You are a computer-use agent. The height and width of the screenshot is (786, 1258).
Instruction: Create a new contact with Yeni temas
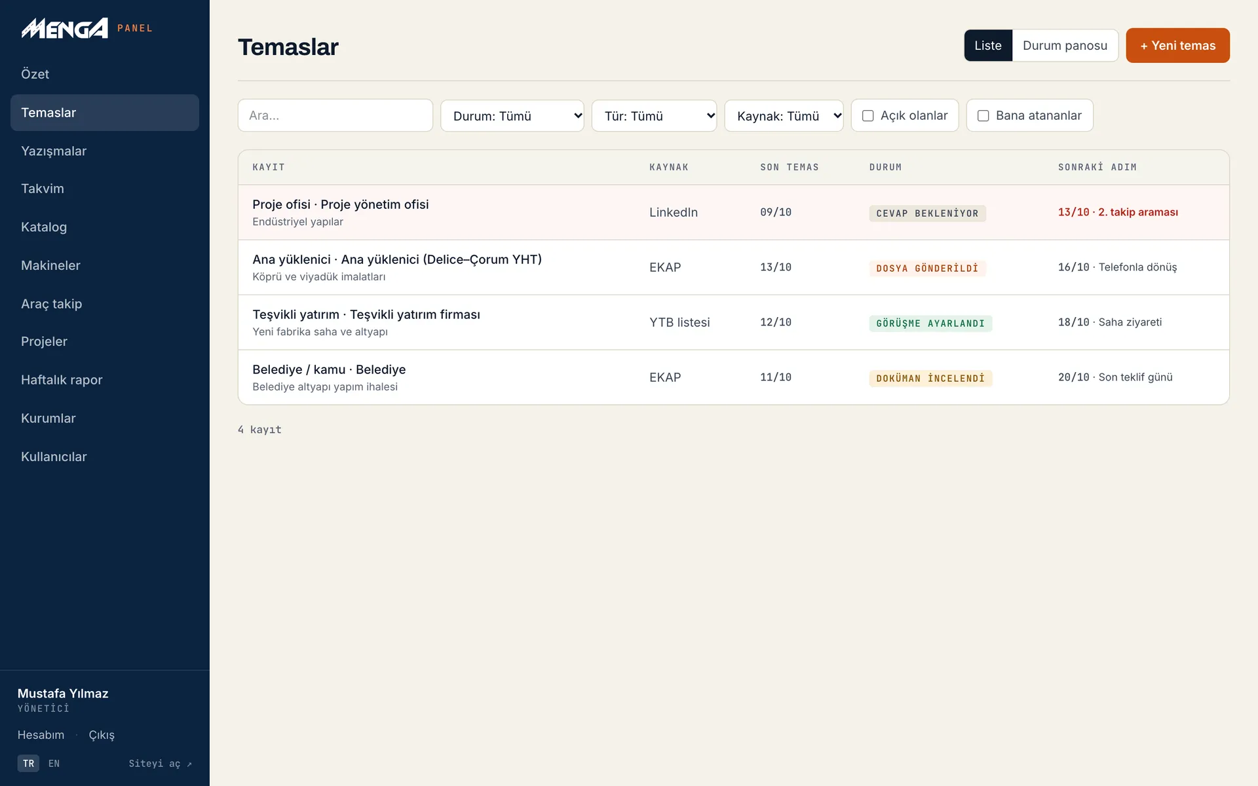(1177, 45)
